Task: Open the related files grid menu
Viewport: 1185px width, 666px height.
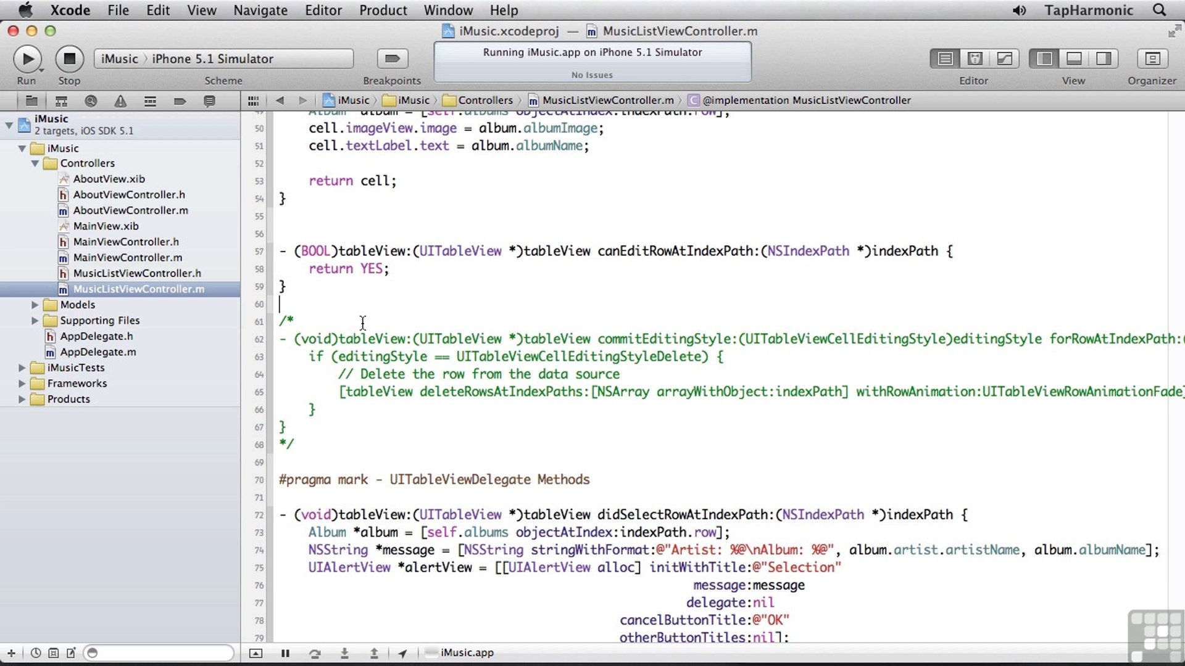Action: click(253, 101)
